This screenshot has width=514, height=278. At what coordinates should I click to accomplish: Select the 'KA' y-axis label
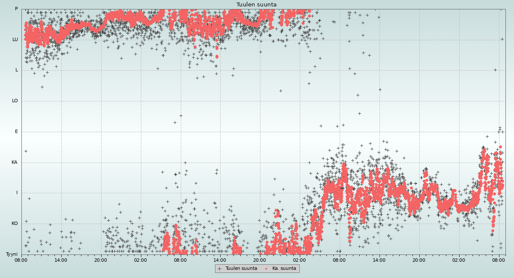tap(15, 163)
